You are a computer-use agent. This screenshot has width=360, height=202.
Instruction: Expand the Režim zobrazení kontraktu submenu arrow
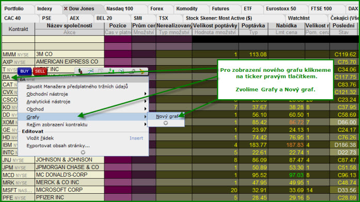[x=145, y=124]
